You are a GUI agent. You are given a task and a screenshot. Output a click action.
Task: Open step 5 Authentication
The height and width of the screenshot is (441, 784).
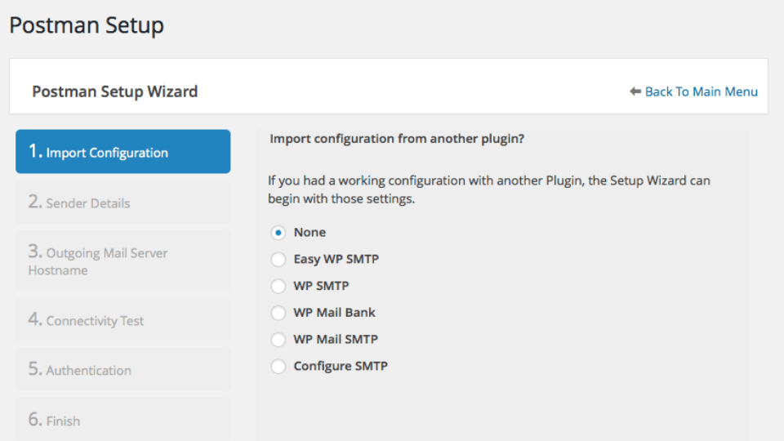click(x=123, y=369)
